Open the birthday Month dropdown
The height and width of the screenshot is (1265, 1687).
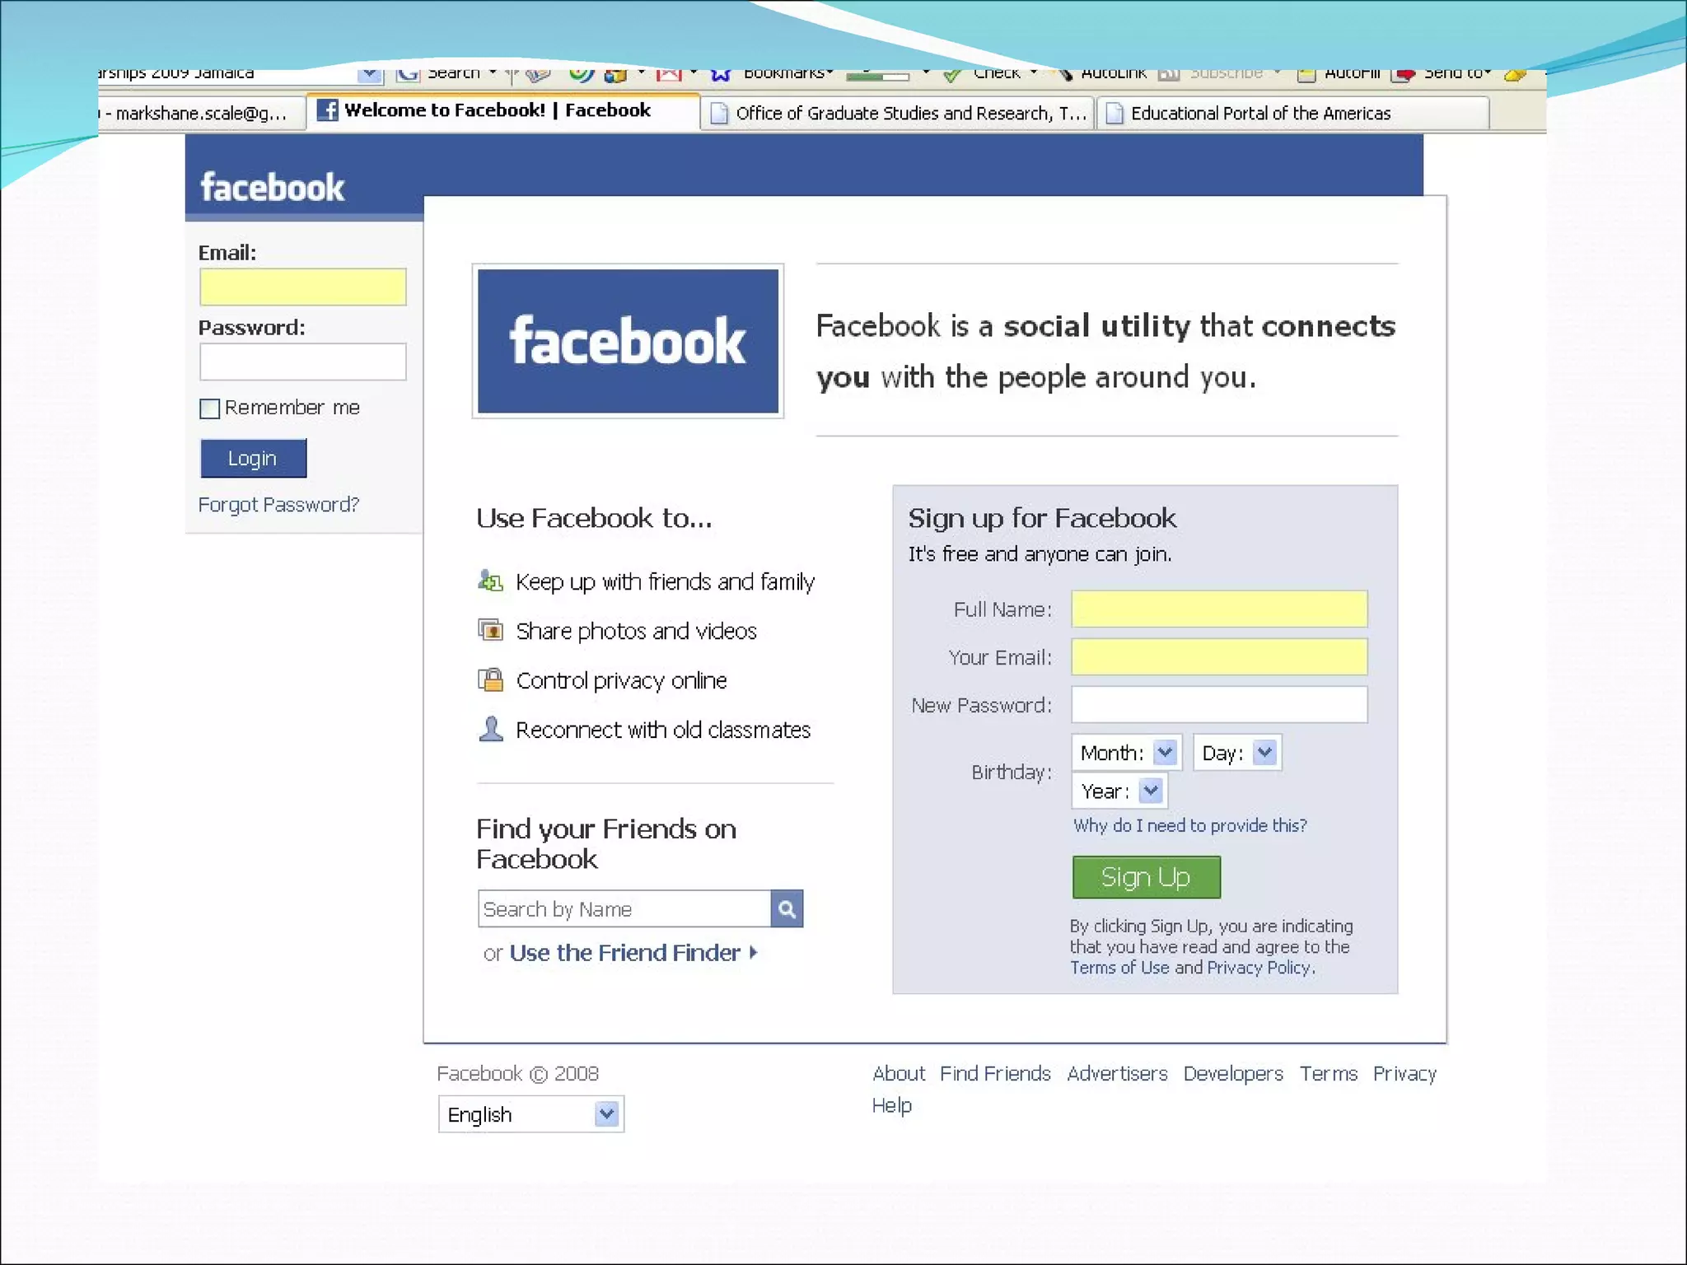pos(1164,752)
